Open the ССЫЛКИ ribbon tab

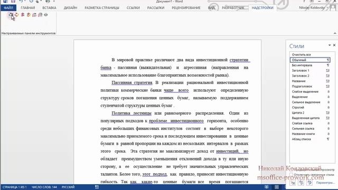pyautogui.click(x=133, y=8)
